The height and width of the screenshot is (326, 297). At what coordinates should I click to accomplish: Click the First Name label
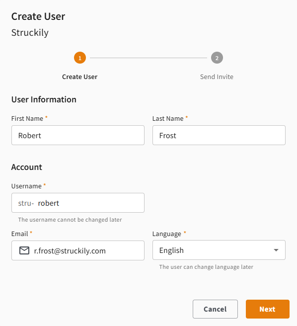coord(27,118)
